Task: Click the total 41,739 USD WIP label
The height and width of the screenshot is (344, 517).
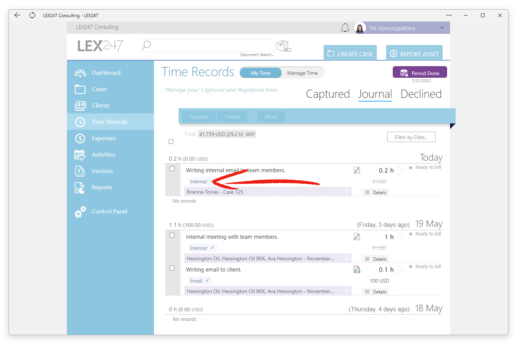Action: 227,134
